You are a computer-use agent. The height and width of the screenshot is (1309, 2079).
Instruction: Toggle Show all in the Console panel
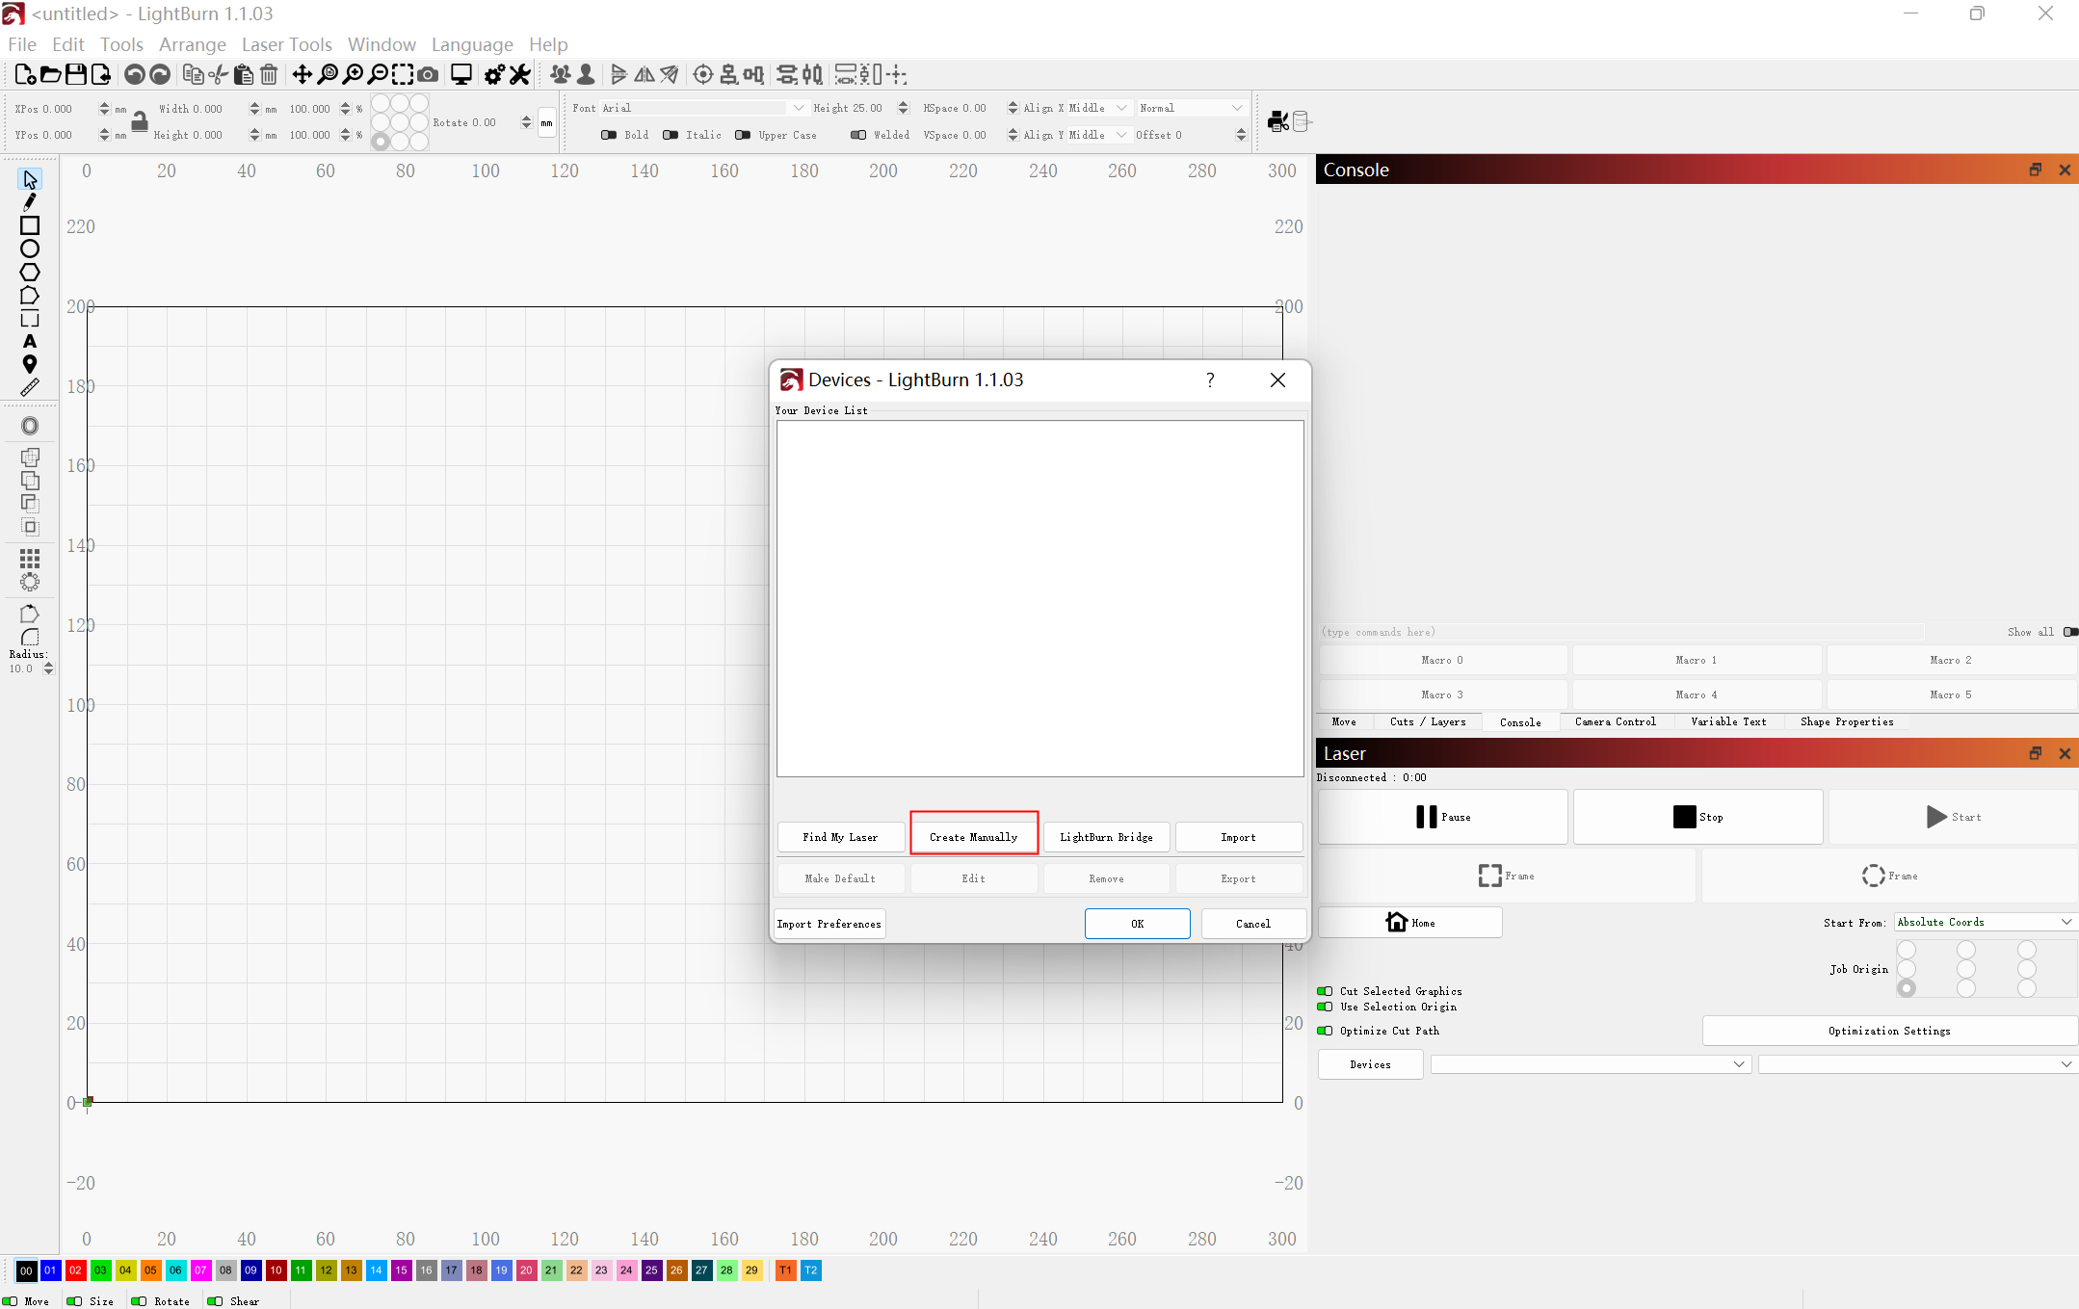[2070, 632]
